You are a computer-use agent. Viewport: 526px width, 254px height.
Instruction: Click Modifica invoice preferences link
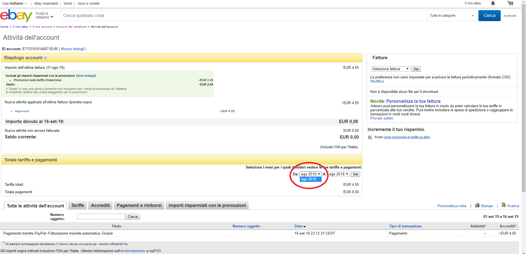(377, 81)
